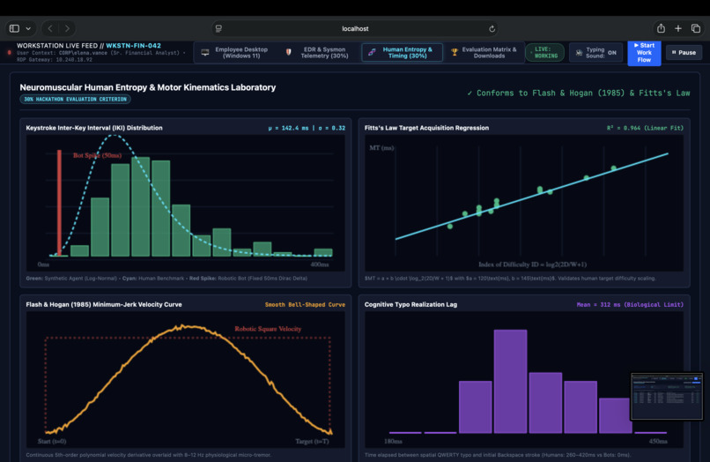Click the page reader icon in address bar

point(218,28)
